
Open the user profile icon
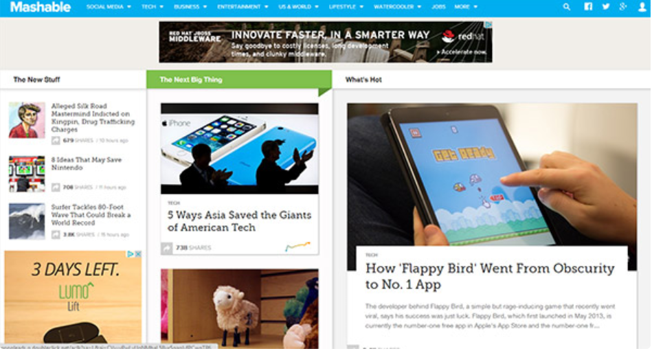coord(642,7)
